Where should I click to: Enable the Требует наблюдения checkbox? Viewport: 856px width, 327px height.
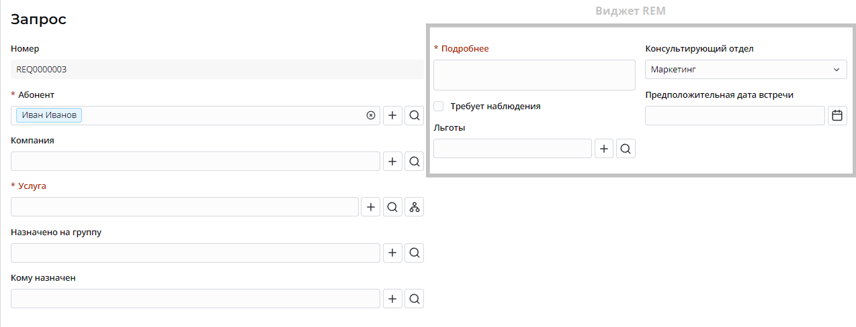(x=439, y=106)
